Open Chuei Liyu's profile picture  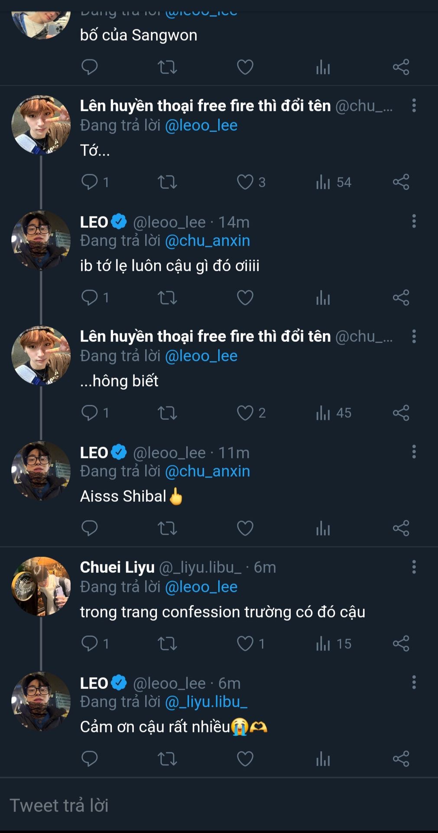coord(41,586)
